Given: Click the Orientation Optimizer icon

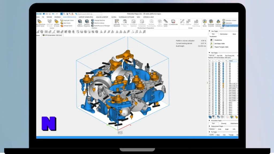Looking at the screenshot, I should 134,21.
